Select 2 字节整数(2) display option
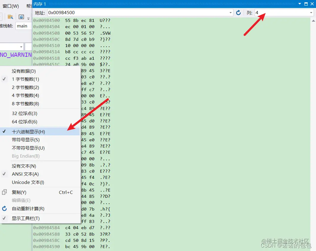The image size is (316, 251). pyautogui.click(x=40, y=87)
